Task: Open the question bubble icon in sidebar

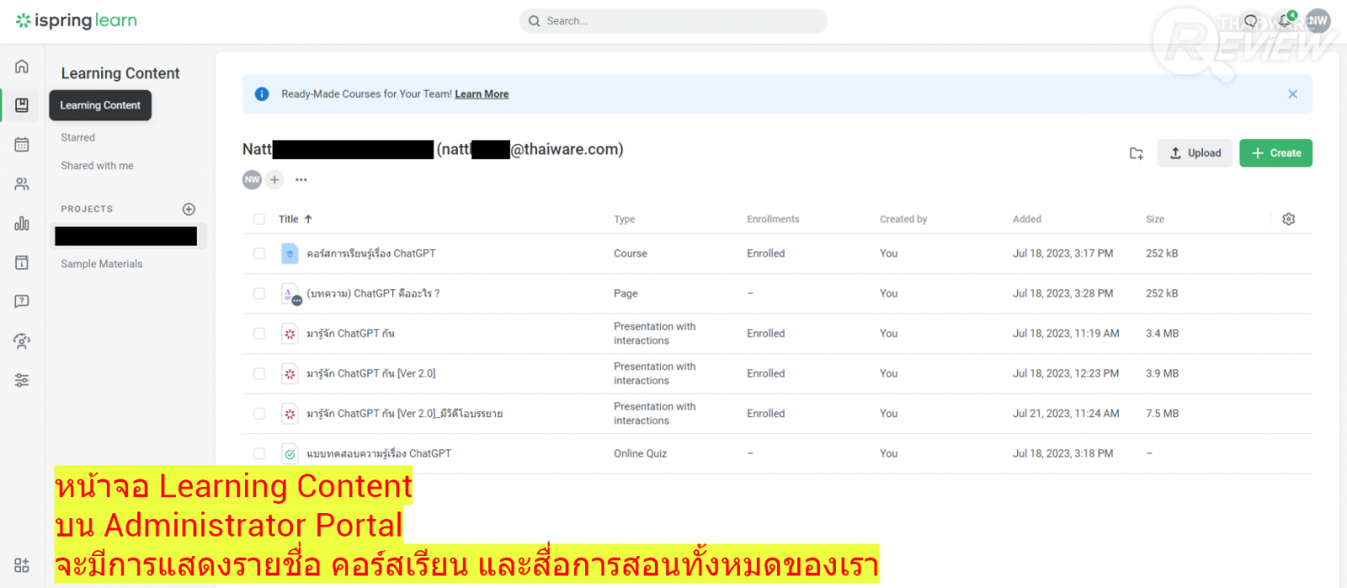Action: point(22,301)
